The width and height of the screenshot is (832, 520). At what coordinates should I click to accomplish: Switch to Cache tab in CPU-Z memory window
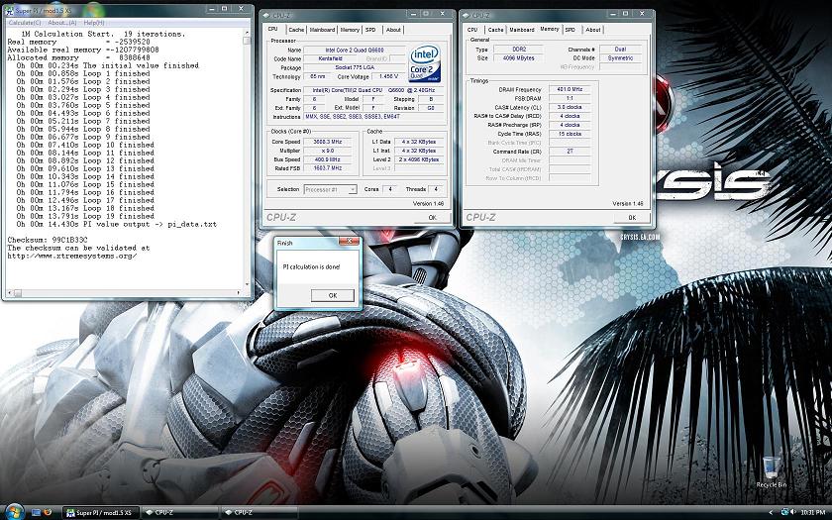[495, 30]
